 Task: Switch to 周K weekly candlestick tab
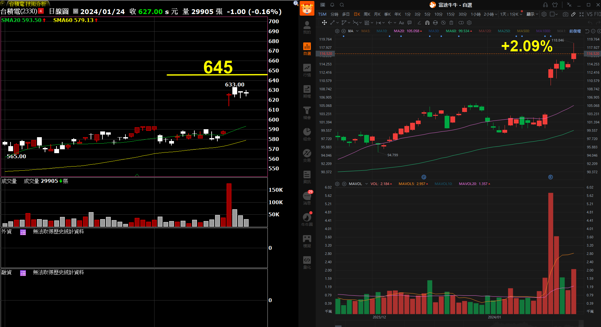tap(367, 14)
